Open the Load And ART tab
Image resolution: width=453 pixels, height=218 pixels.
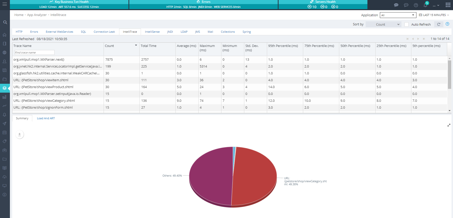coord(46,118)
